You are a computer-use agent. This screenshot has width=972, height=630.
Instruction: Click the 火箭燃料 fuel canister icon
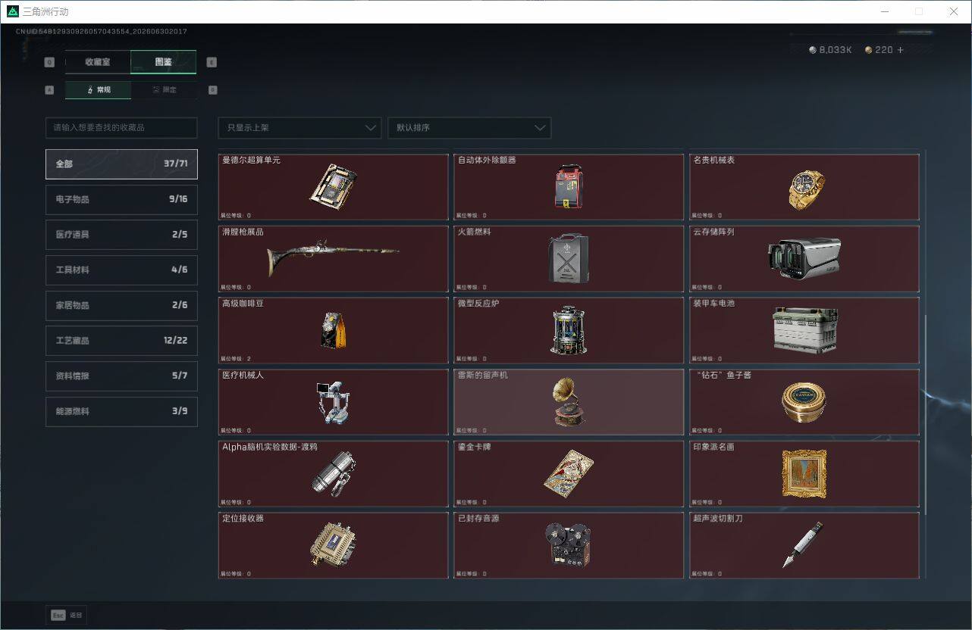tap(569, 259)
